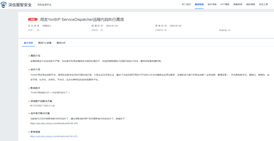Switch to the 漏洞分析 tab
The width and height of the screenshot is (274, 141).
tap(61, 43)
